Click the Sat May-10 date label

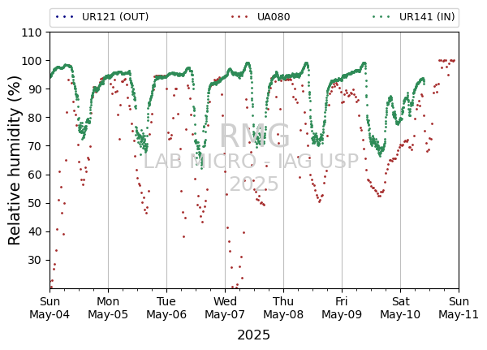(400, 308)
